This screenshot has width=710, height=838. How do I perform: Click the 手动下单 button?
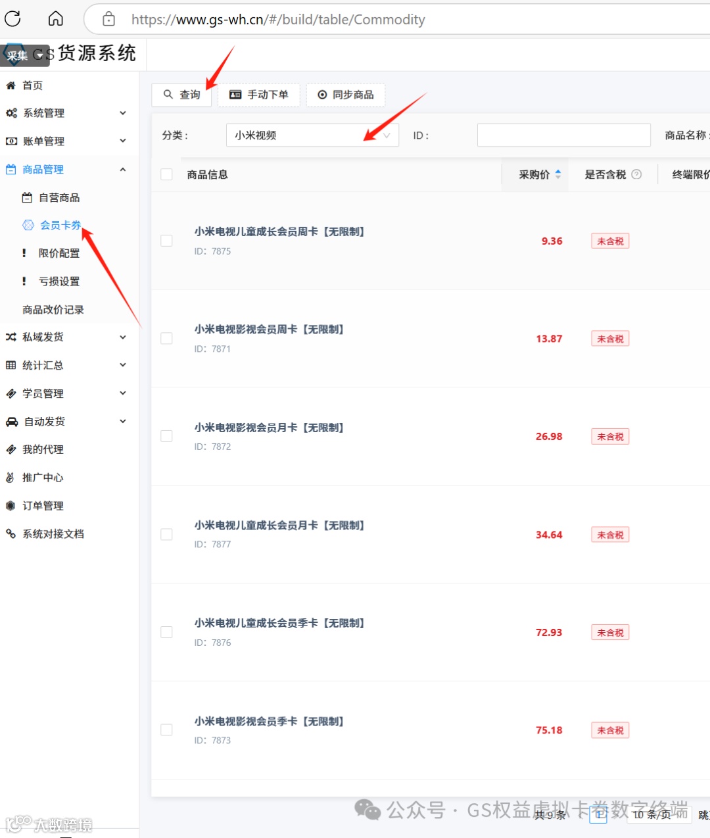pos(259,95)
